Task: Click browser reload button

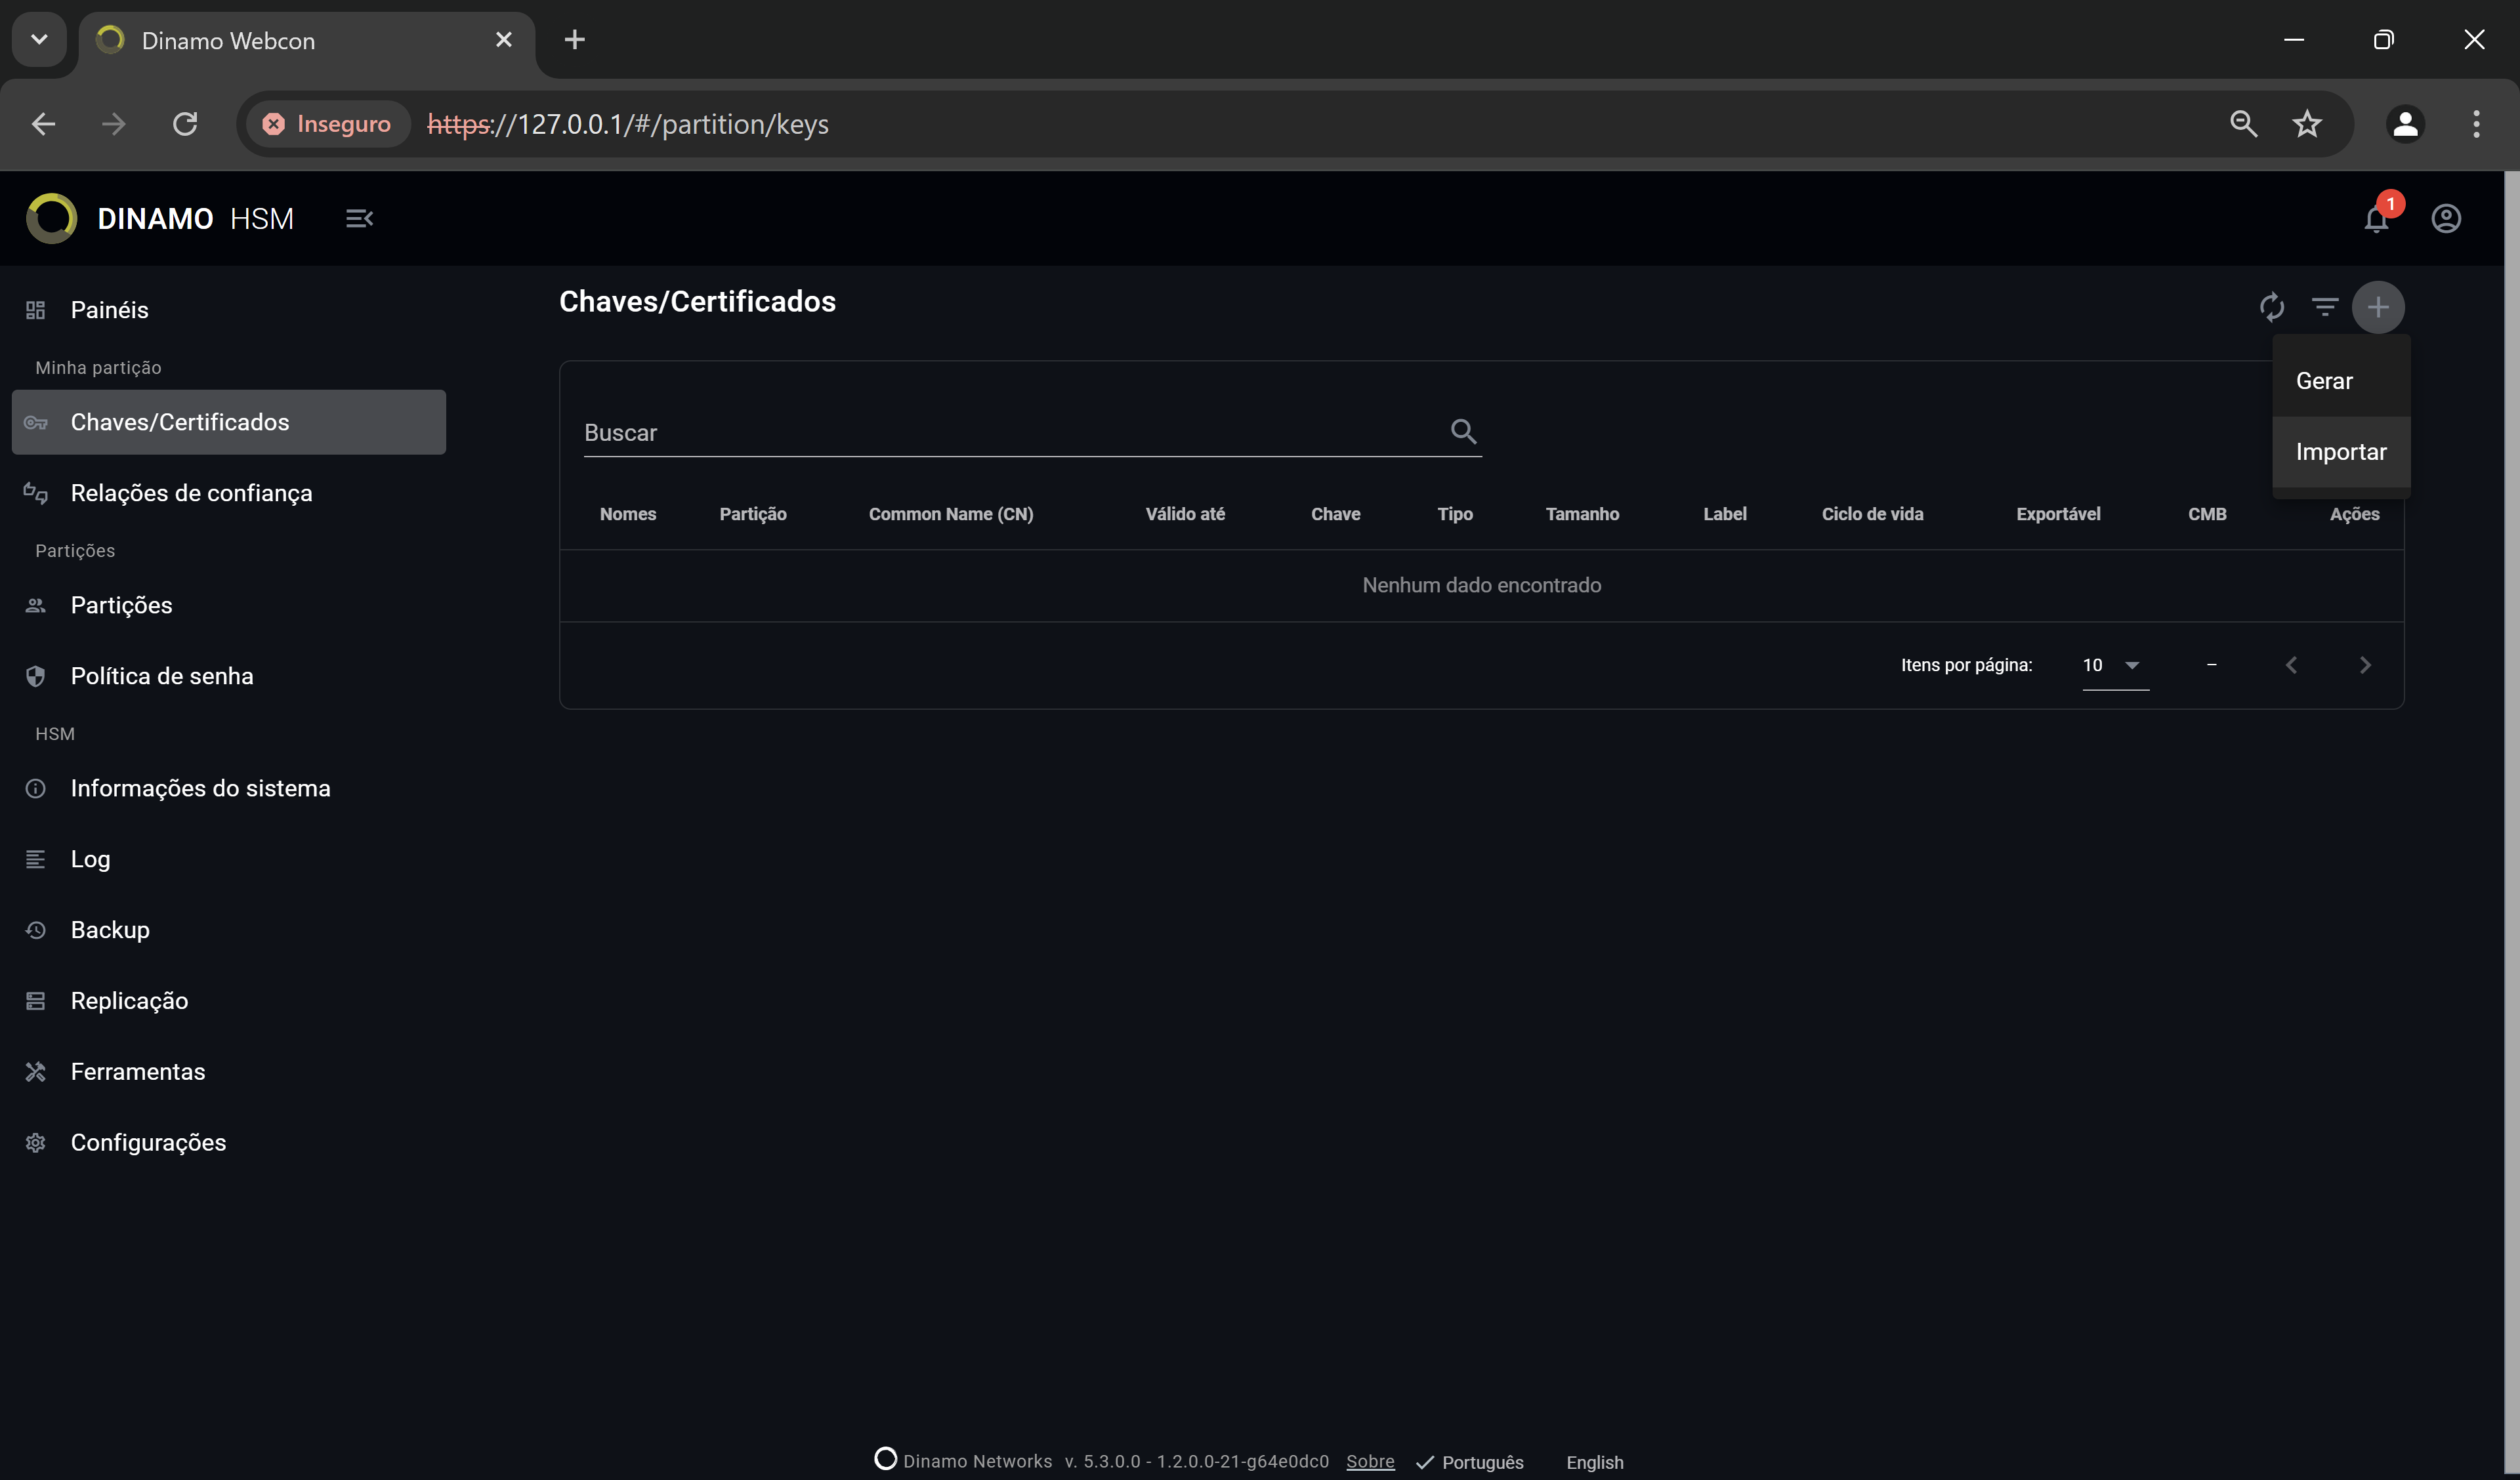Action: click(185, 124)
